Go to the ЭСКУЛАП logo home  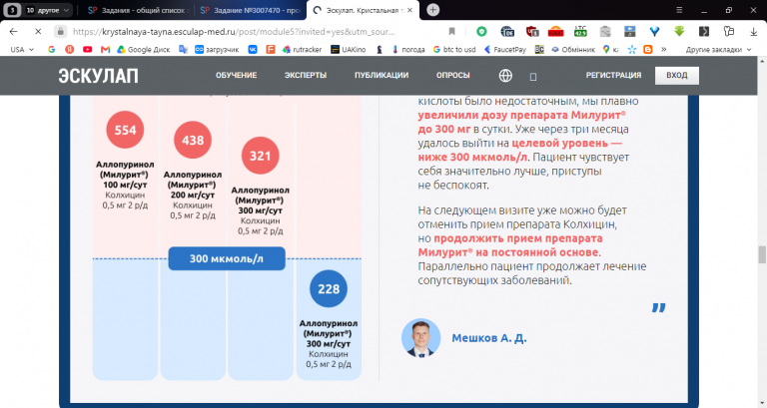tap(98, 76)
